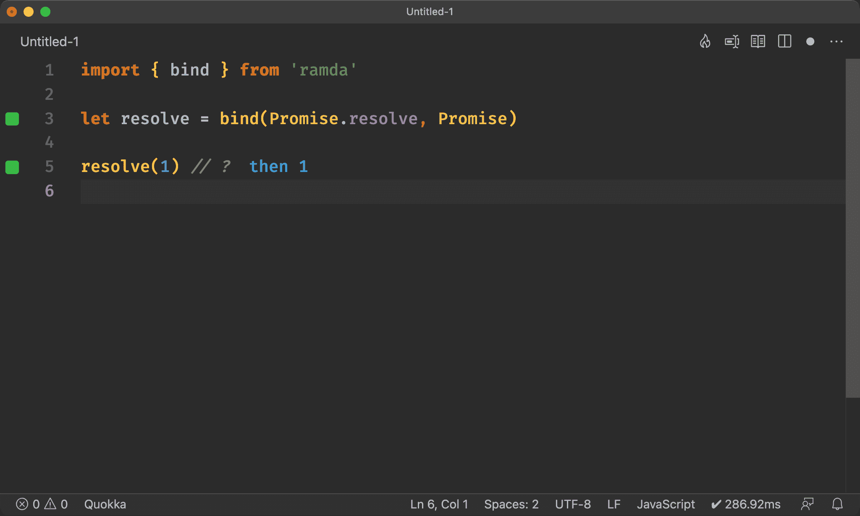The image size is (860, 516).
Task: Click 'resolve(1)' call on line 5
Action: [130, 167]
